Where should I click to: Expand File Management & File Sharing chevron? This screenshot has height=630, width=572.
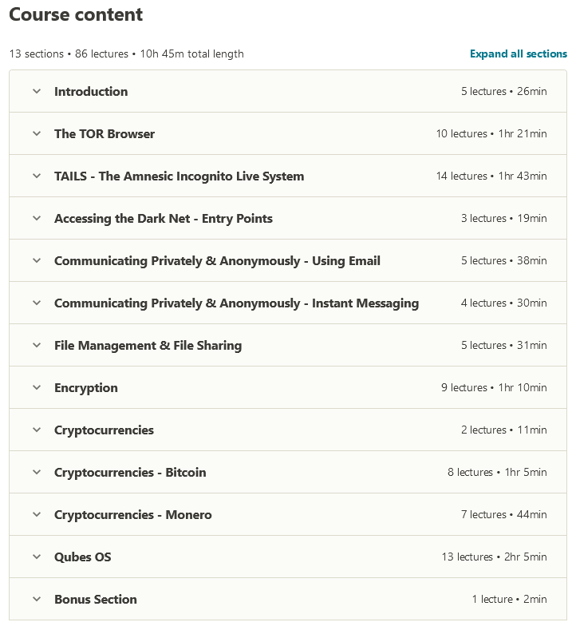[x=36, y=346]
